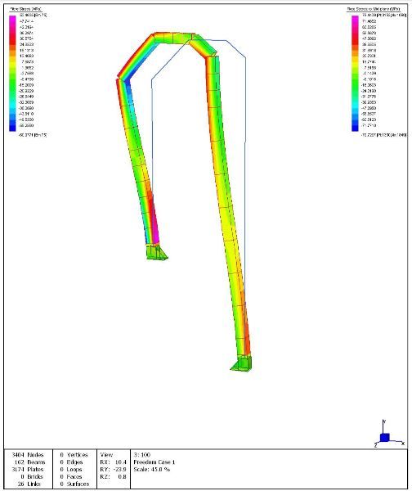Select the left legend title text

pyautogui.click(x=25, y=9)
